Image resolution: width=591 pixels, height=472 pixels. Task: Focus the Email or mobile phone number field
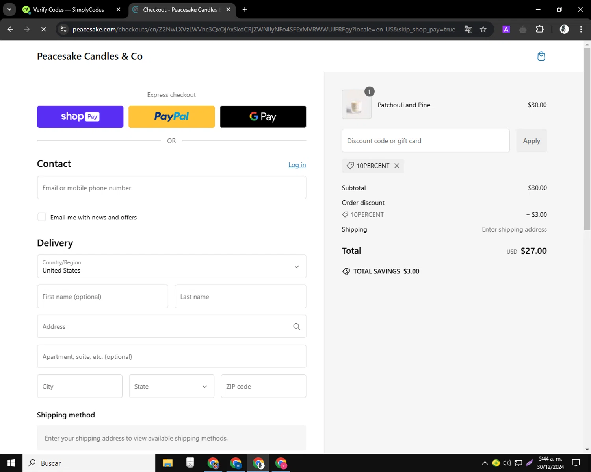(x=171, y=188)
